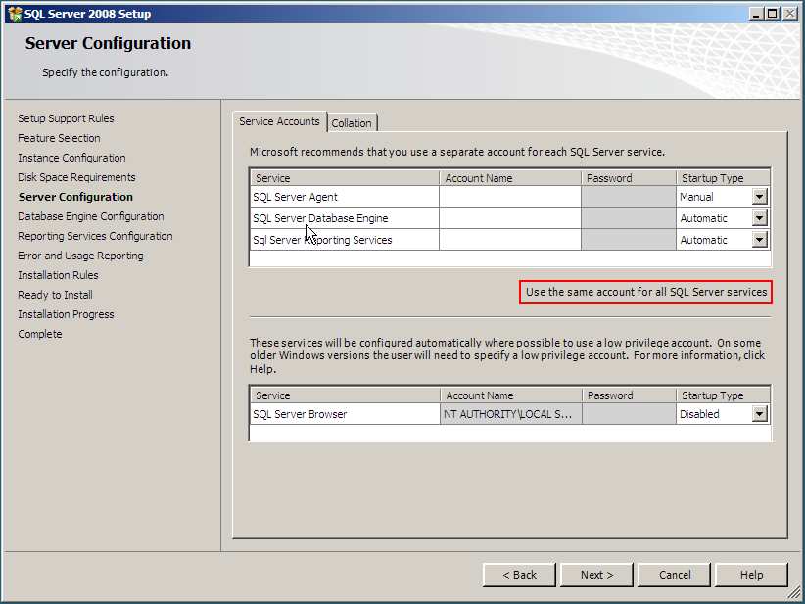The image size is (805, 604).
Task: Click Service column header in top table
Action: (x=345, y=178)
